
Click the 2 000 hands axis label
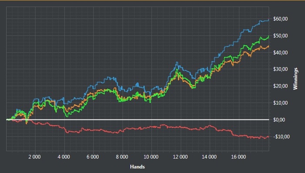(34, 156)
